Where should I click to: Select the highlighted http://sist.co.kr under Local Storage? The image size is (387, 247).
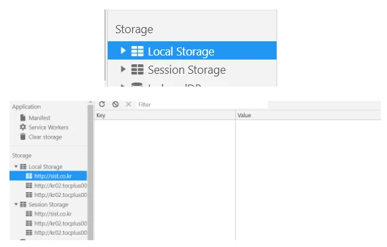pos(48,176)
